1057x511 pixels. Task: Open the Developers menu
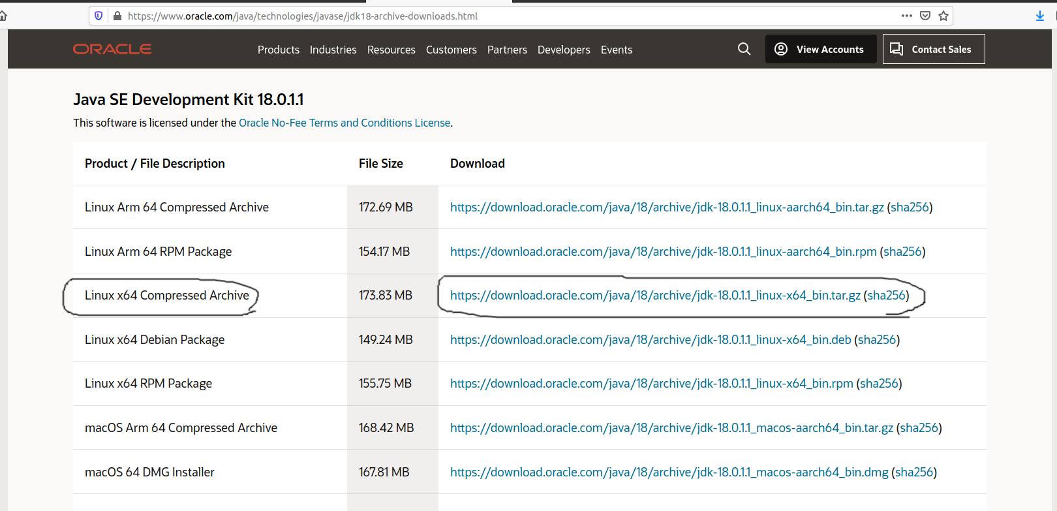point(564,50)
